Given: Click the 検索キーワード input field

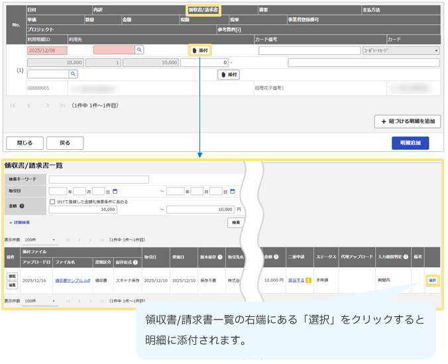Looking at the screenshot, I should [99, 179].
